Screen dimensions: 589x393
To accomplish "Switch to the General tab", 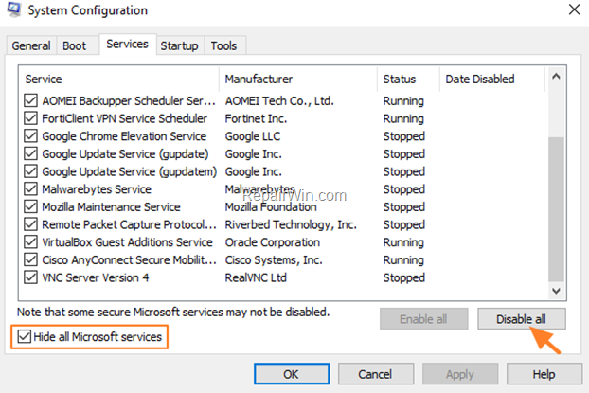I will (x=31, y=45).
